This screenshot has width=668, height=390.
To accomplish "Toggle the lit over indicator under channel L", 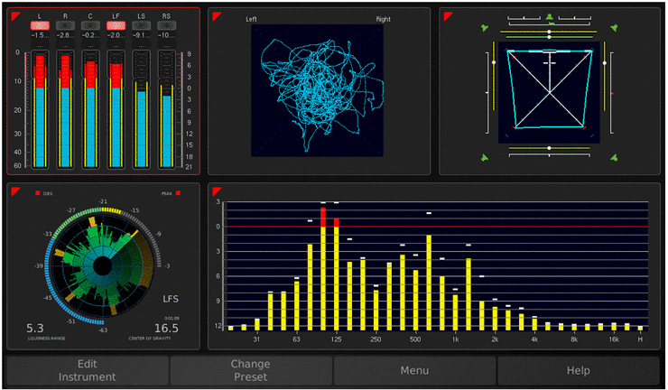I will click(40, 25).
